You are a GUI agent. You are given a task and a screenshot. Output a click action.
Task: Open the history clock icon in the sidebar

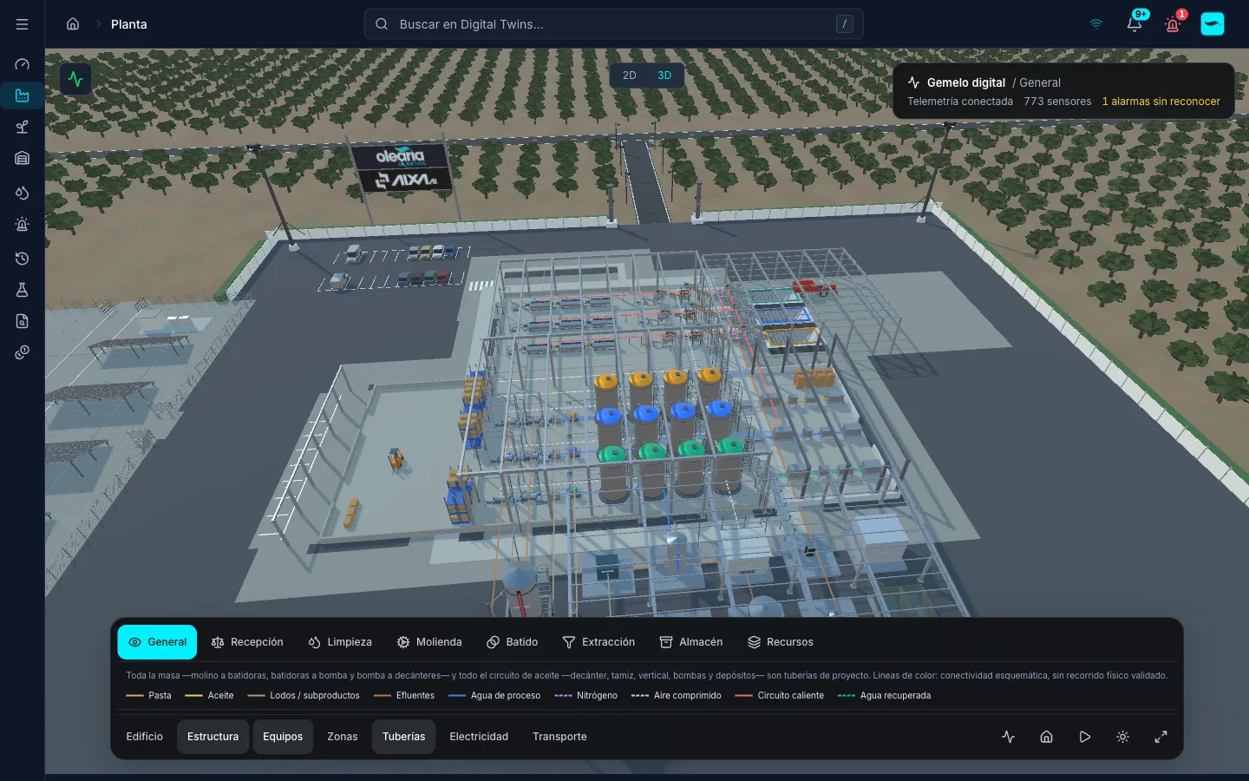click(x=22, y=259)
